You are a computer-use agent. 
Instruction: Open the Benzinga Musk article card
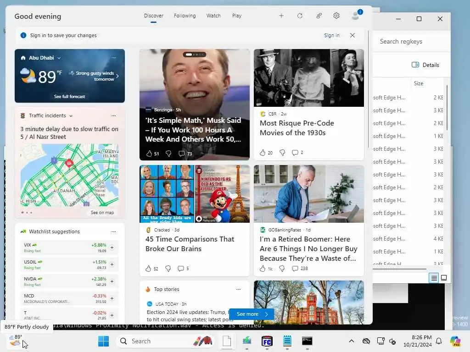click(195, 104)
